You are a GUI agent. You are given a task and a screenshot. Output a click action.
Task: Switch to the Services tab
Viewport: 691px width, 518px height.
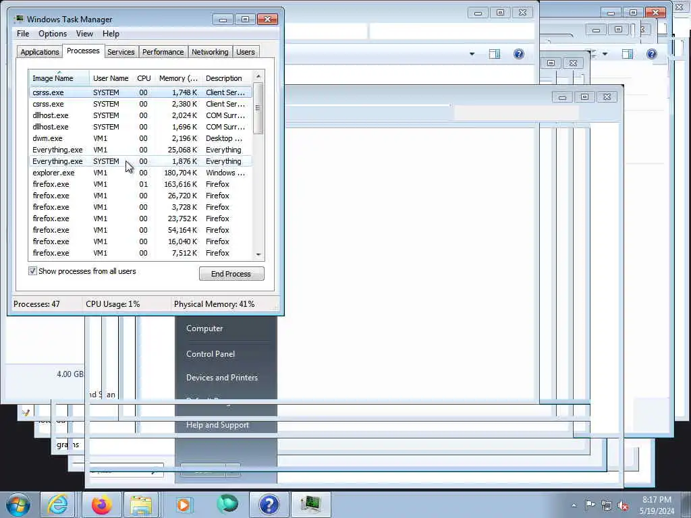(121, 52)
